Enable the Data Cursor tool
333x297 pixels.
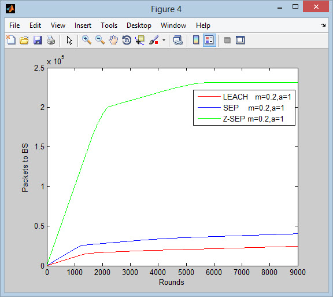[140, 40]
